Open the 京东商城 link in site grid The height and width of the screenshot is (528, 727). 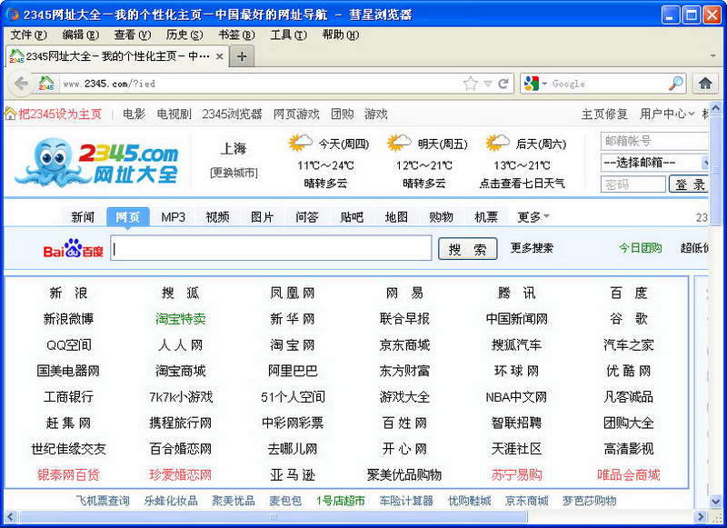(x=404, y=345)
